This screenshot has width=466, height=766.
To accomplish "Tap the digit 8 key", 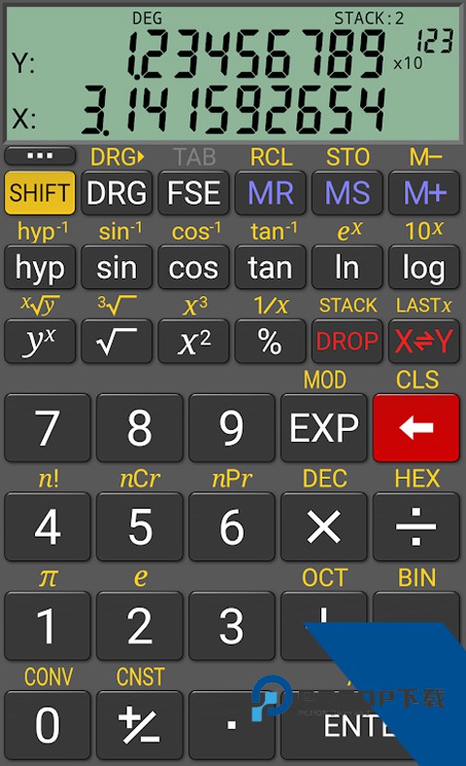I will pyautogui.click(x=140, y=428).
